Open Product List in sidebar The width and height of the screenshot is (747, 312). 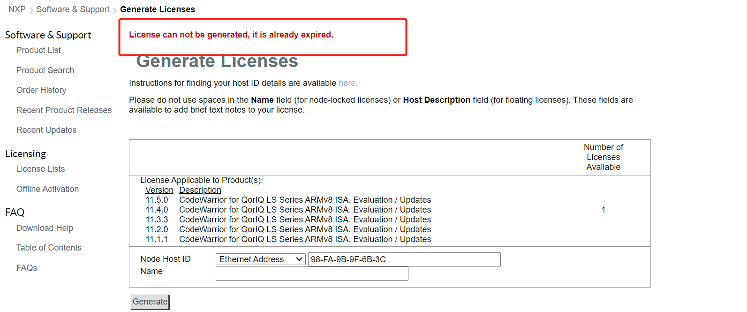[x=38, y=50]
